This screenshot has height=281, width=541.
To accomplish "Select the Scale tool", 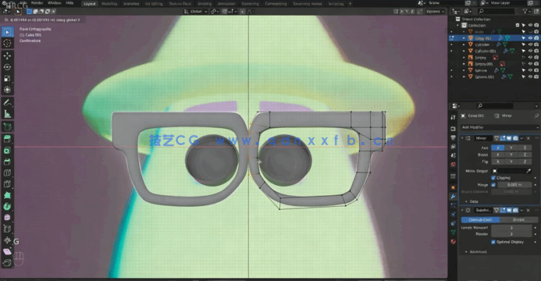I will (x=7, y=79).
